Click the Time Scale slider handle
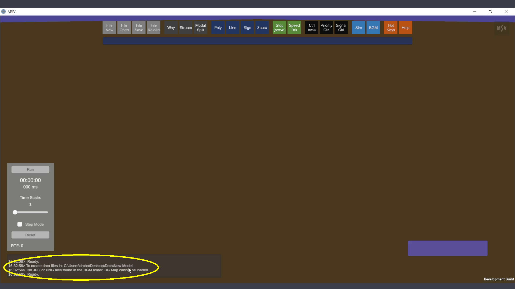This screenshot has height=289, width=515. tap(15, 212)
